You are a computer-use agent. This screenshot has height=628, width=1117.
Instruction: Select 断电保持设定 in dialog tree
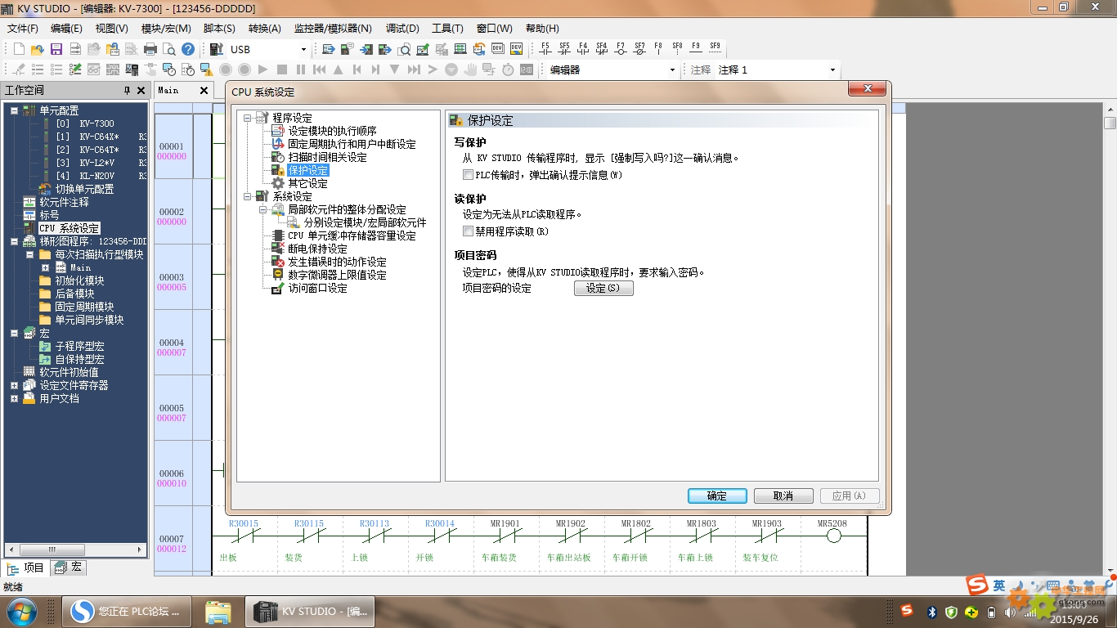click(x=317, y=249)
